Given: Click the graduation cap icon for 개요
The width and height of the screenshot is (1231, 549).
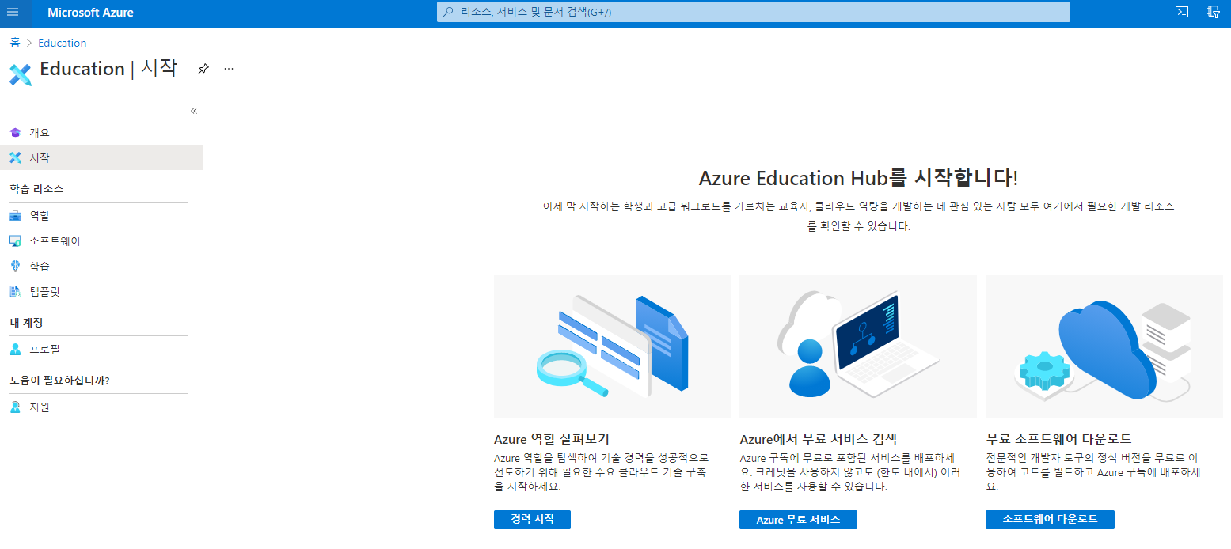Looking at the screenshot, I should click(x=15, y=133).
